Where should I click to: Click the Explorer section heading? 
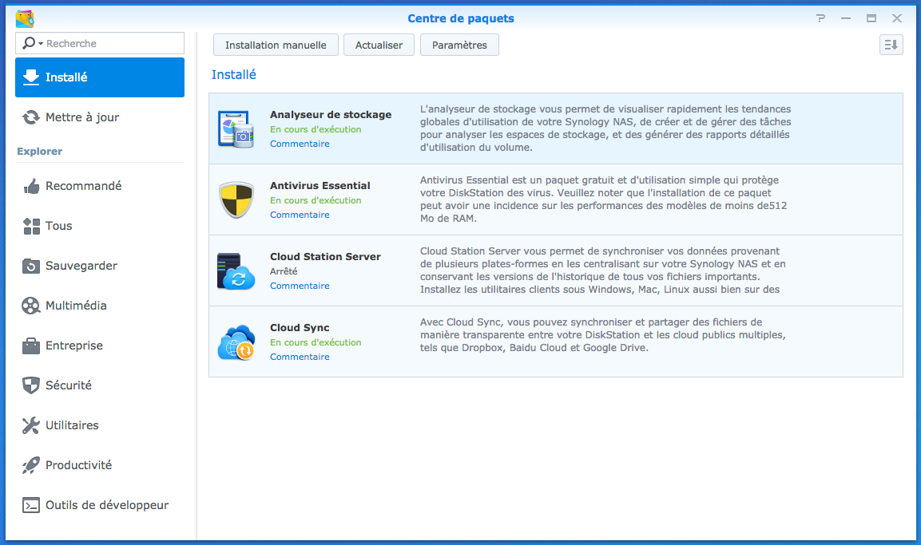point(39,152)
